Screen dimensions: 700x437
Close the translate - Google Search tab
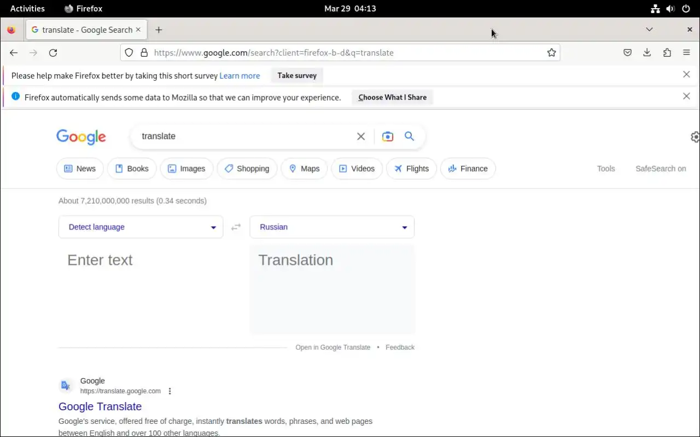pos(138,29)
